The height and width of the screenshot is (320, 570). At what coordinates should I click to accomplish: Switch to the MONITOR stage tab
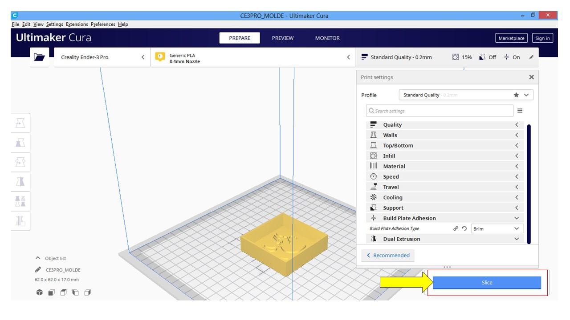coord(327,38)
